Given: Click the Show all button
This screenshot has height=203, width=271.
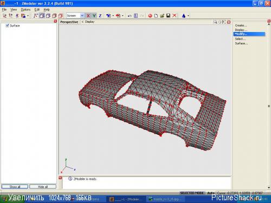Looking at the screenshot, I should point(15,187).
